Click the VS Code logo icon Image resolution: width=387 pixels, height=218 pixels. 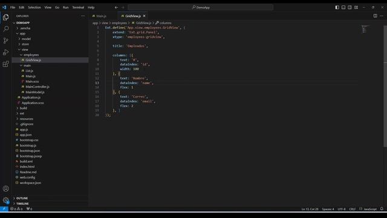click(4, 7)
